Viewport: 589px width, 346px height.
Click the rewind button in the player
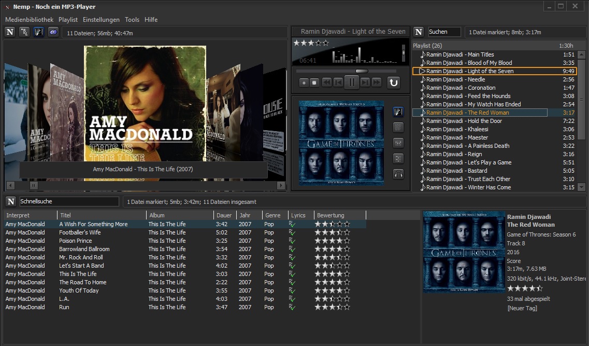(x=327, y=82)
